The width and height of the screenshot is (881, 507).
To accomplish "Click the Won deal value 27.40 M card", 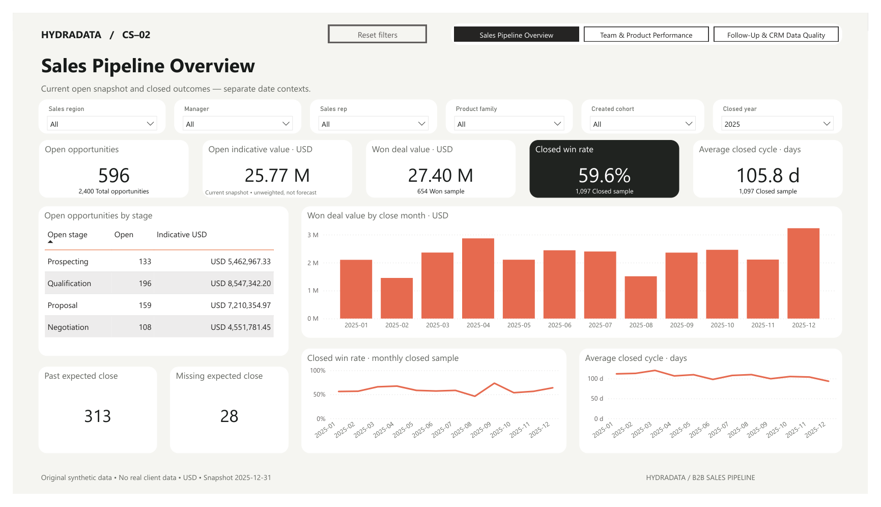I will pyautogui.click(x=441, y=169).
